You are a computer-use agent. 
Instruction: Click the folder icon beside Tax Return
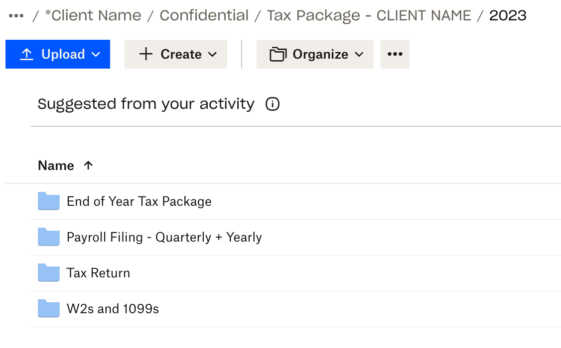pos(48,272)
